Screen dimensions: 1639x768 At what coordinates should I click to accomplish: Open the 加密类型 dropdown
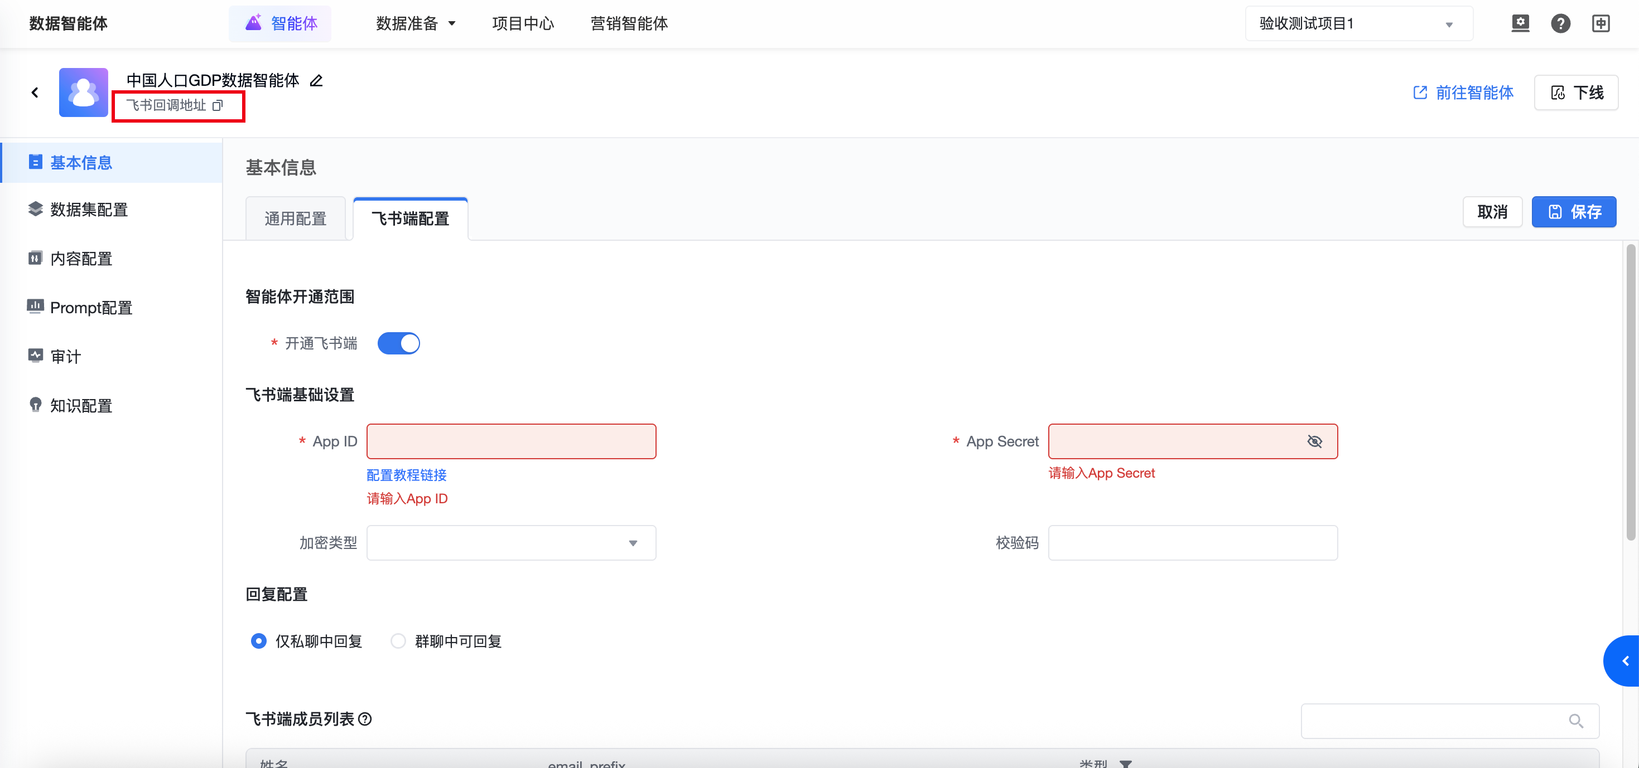(x=511, y=543)
